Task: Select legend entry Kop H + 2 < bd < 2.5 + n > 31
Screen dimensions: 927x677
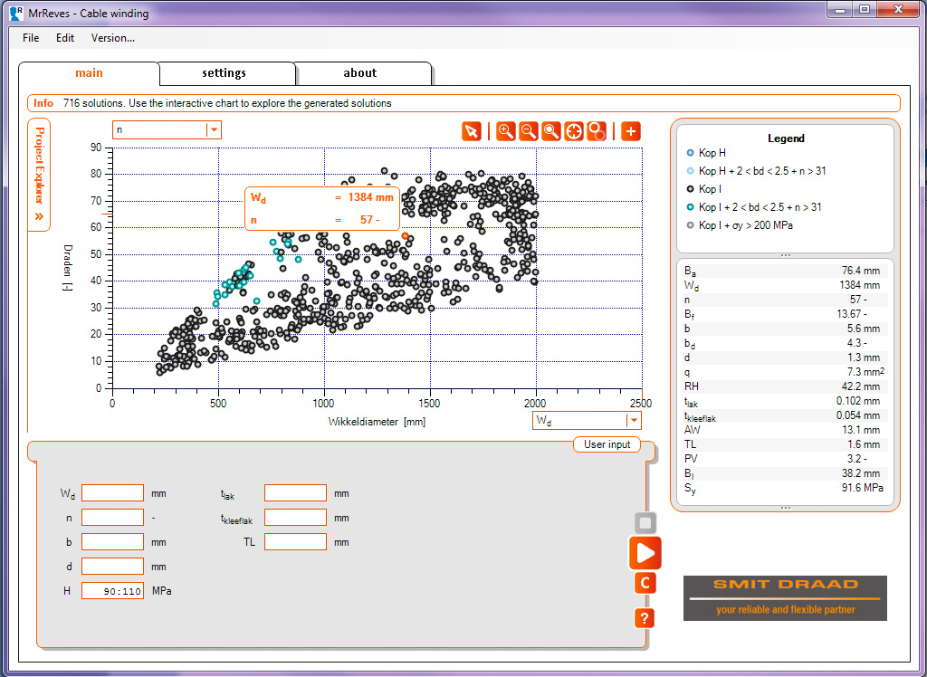Action: [x=756, y=171]
